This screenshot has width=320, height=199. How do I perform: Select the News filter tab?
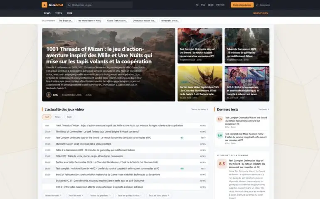click(58, 117)
